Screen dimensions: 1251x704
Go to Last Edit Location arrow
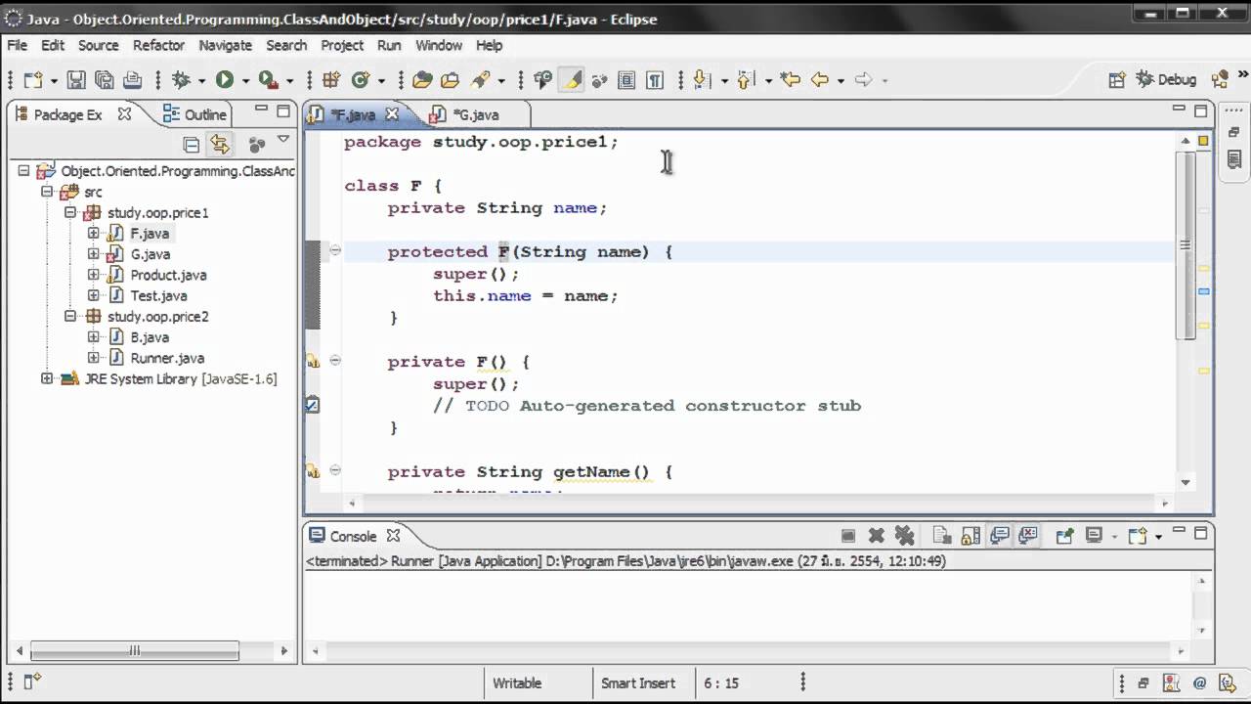click(790, 80)
